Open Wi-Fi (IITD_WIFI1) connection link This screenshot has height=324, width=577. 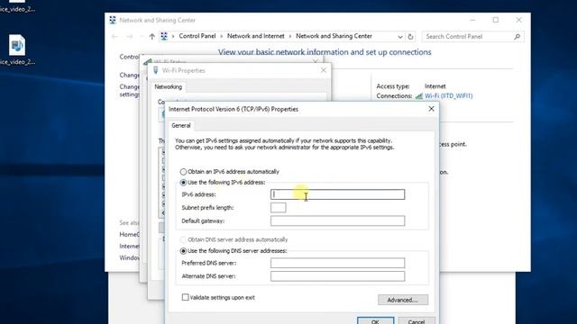pyautogui.click(x=449, y=96)
